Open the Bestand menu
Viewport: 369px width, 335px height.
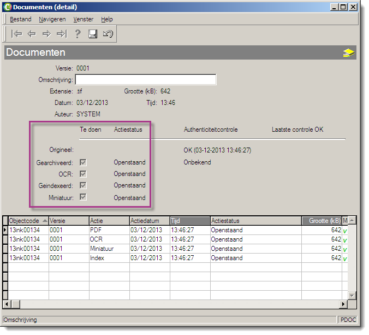coord(21,19)
